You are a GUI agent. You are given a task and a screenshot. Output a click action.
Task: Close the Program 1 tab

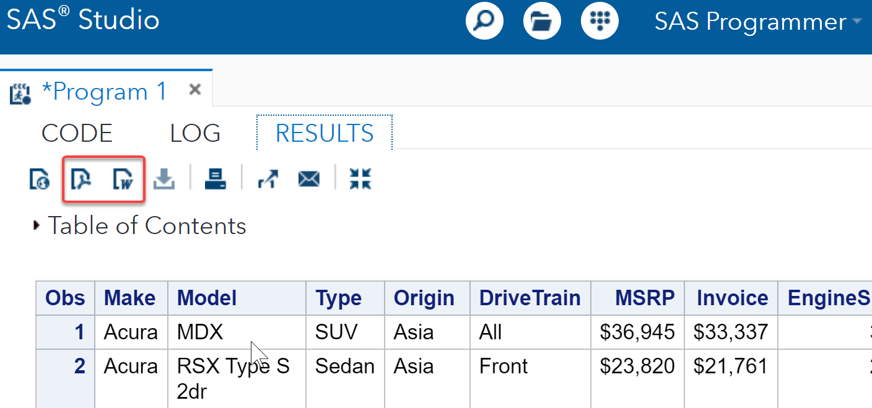tap(195, 90)
